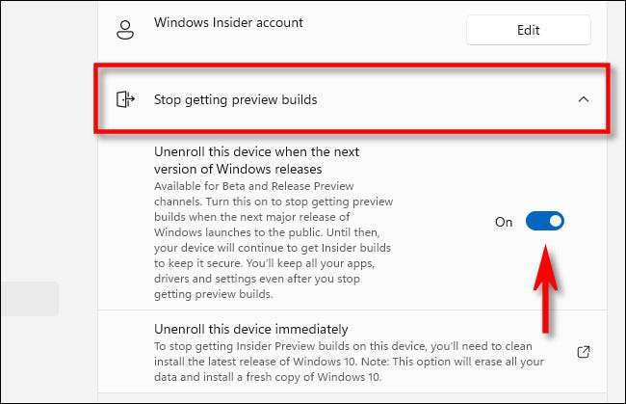
Task: Click 'Unenroll this device immediately' heading
Action: pos(250,329)
